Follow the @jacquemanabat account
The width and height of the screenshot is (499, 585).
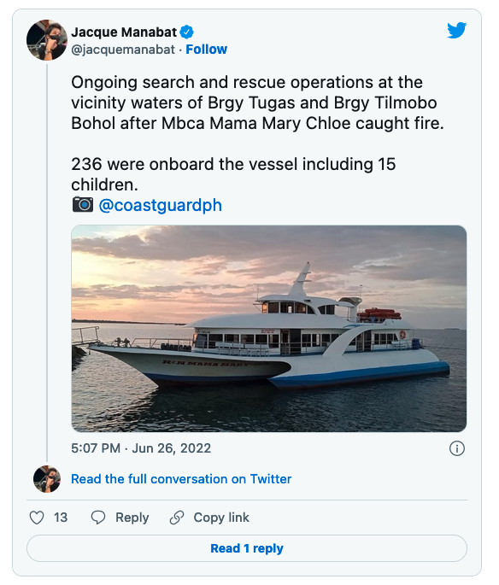pyautogui.click(x=207, y=50)
